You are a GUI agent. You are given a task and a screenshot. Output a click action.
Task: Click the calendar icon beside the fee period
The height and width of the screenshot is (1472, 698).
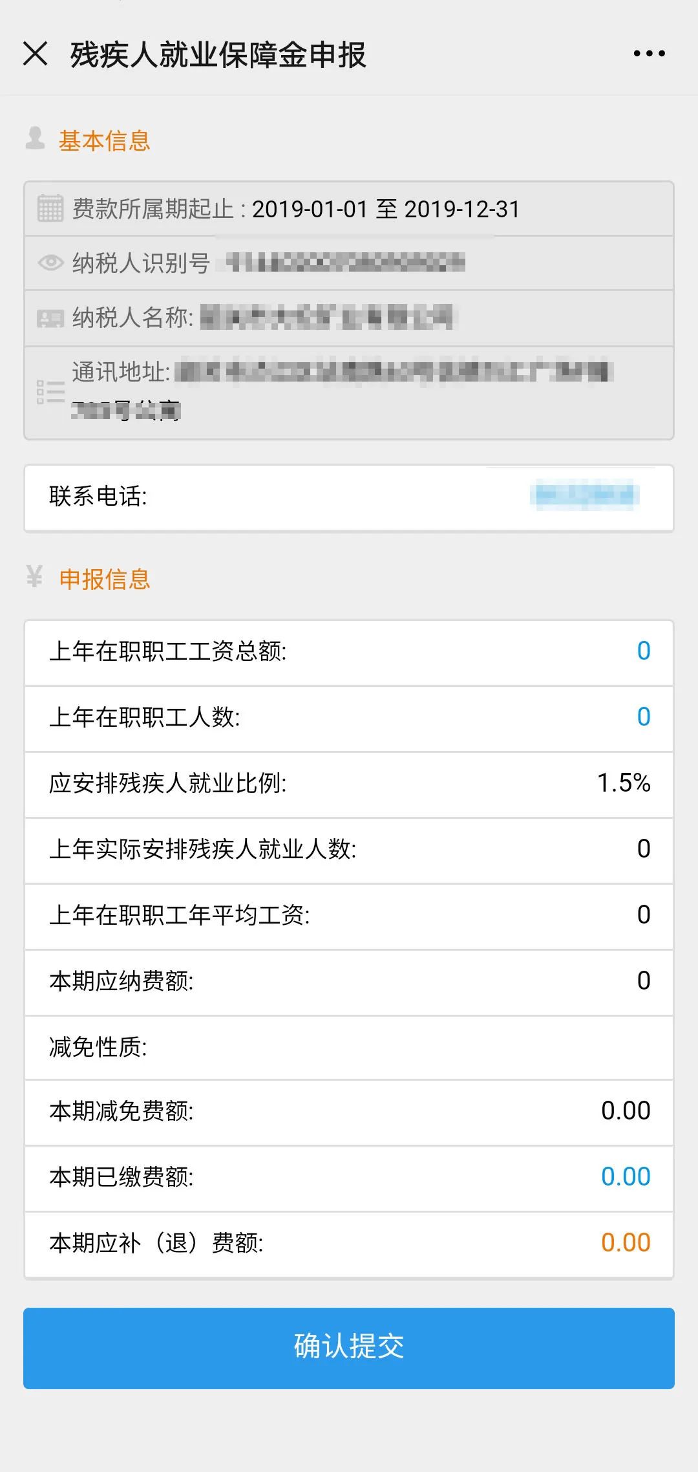pyautogui.click(x=50, y=209)
